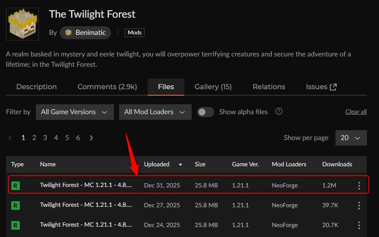Click the Mods category tag
Image resolution: width=379 pixels, height=237 pixels.
(135, 33)
